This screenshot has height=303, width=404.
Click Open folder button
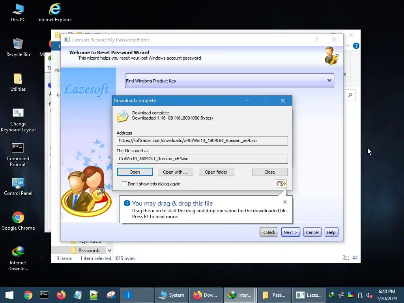[216, 172]
